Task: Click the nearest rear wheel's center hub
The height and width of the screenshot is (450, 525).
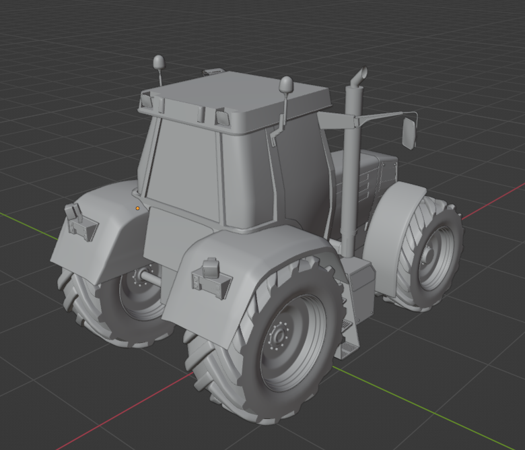Action: click(279, 335)
